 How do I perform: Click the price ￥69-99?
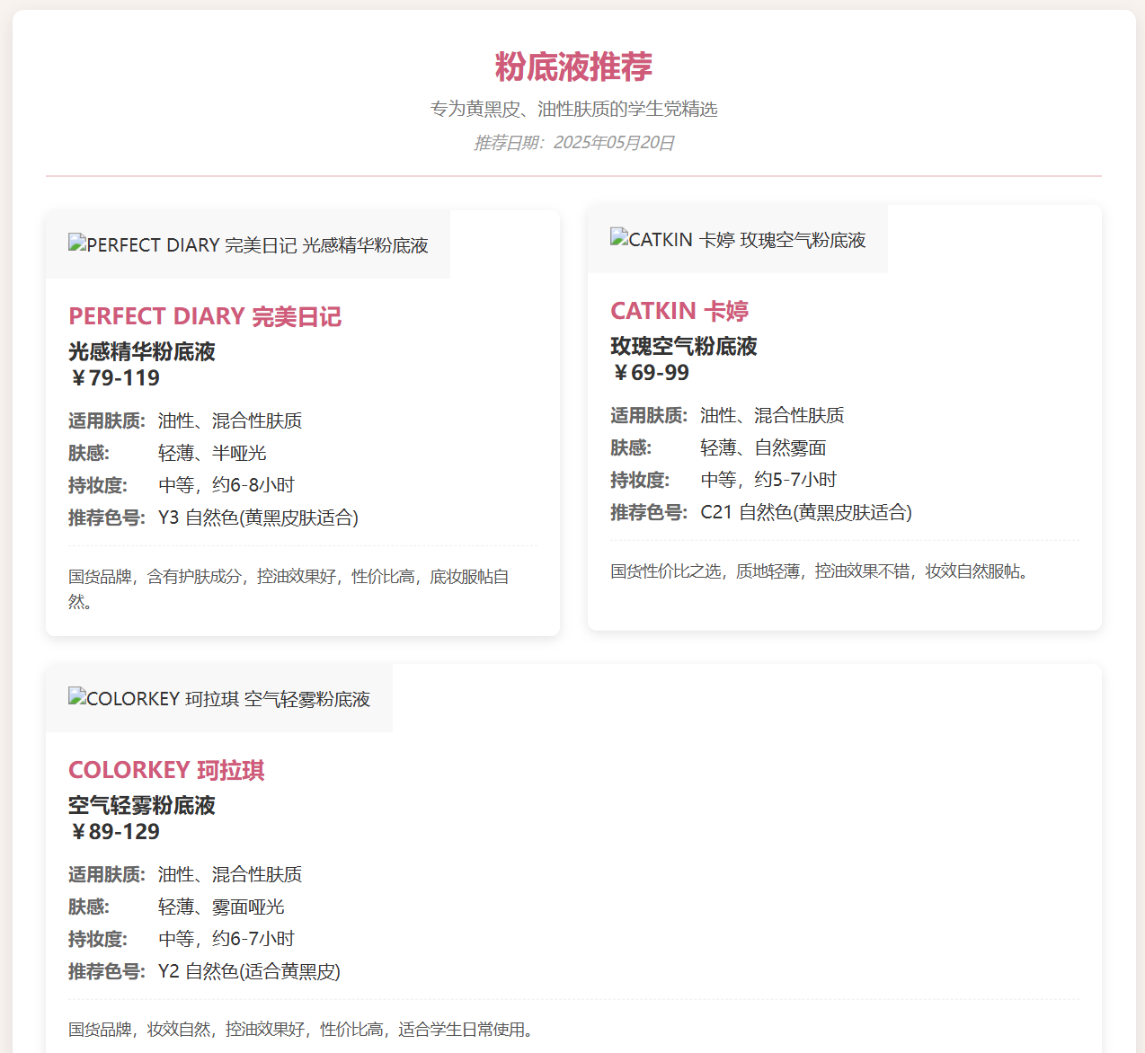650,373
